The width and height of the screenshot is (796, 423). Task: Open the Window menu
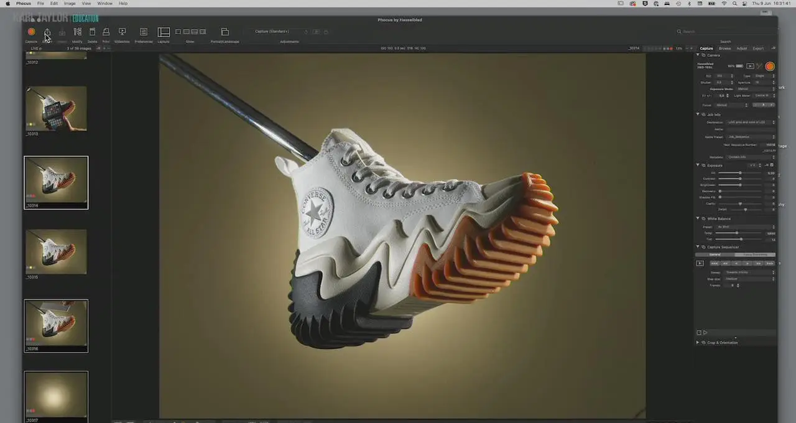coord(104,3)
